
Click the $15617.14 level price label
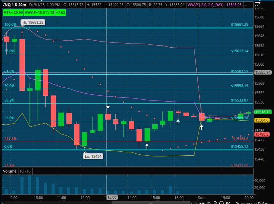(239, 51)
